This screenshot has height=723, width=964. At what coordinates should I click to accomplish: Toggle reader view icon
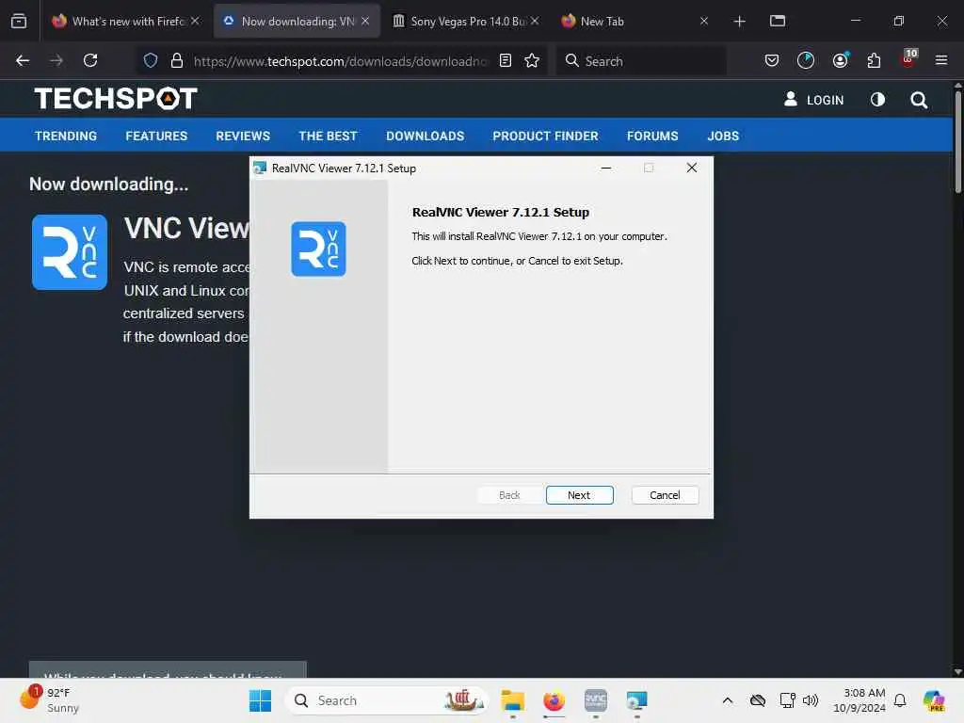[x=506, y=60]
